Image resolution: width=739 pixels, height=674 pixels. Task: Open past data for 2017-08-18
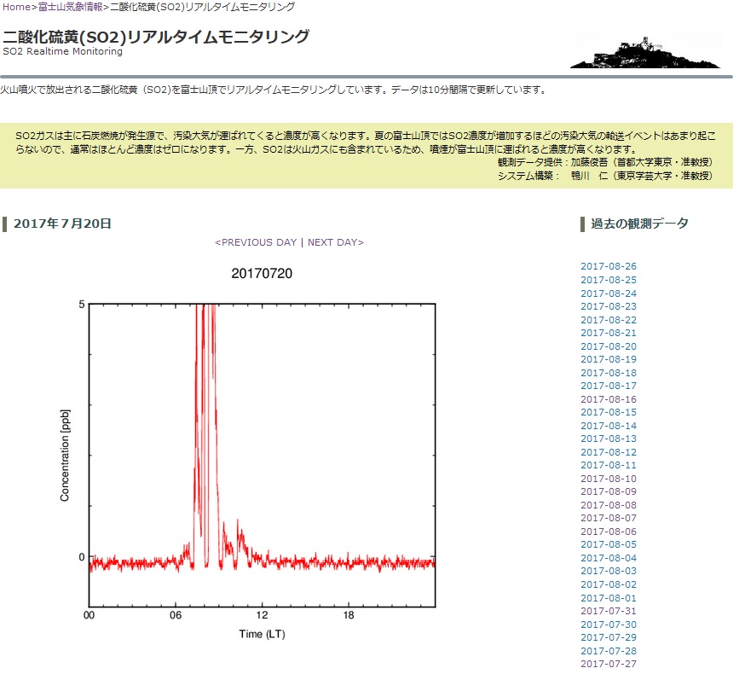click(609, 372)
